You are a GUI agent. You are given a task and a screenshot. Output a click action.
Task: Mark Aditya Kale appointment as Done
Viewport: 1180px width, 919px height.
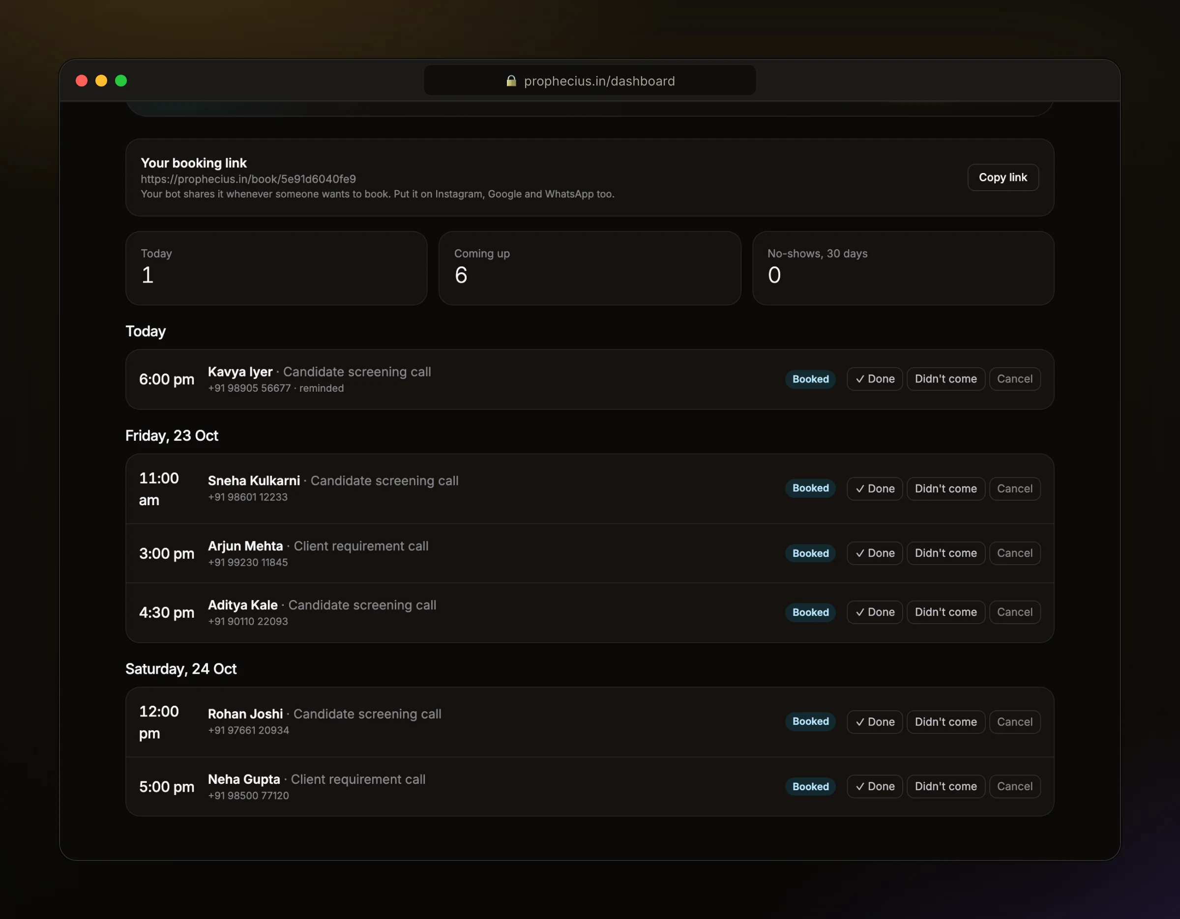[x=874, y=612]
